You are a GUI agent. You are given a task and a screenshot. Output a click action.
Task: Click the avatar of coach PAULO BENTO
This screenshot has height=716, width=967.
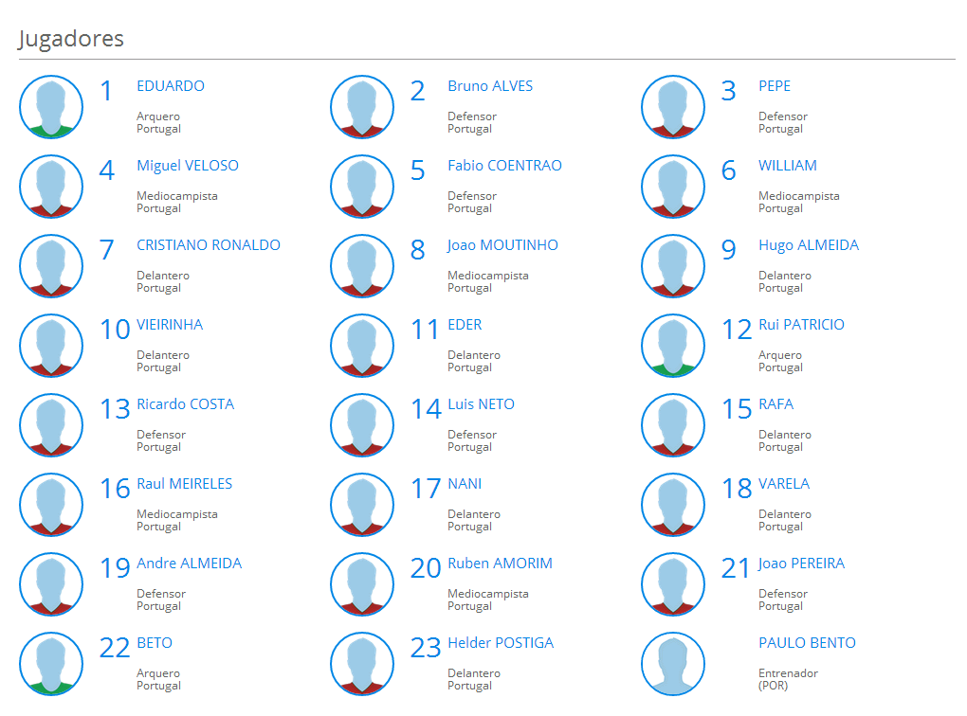[673, 664]
